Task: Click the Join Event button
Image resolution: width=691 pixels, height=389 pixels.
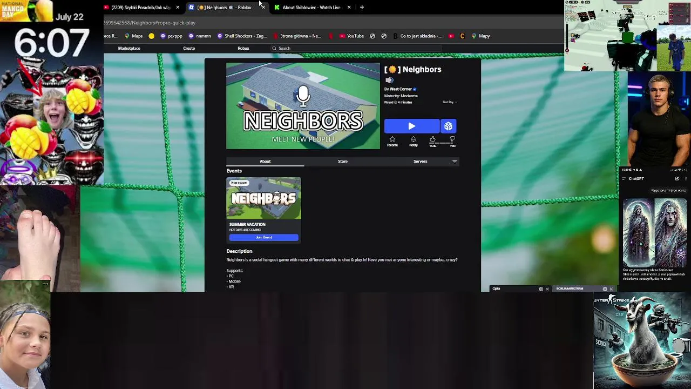Action: point(263,237)
